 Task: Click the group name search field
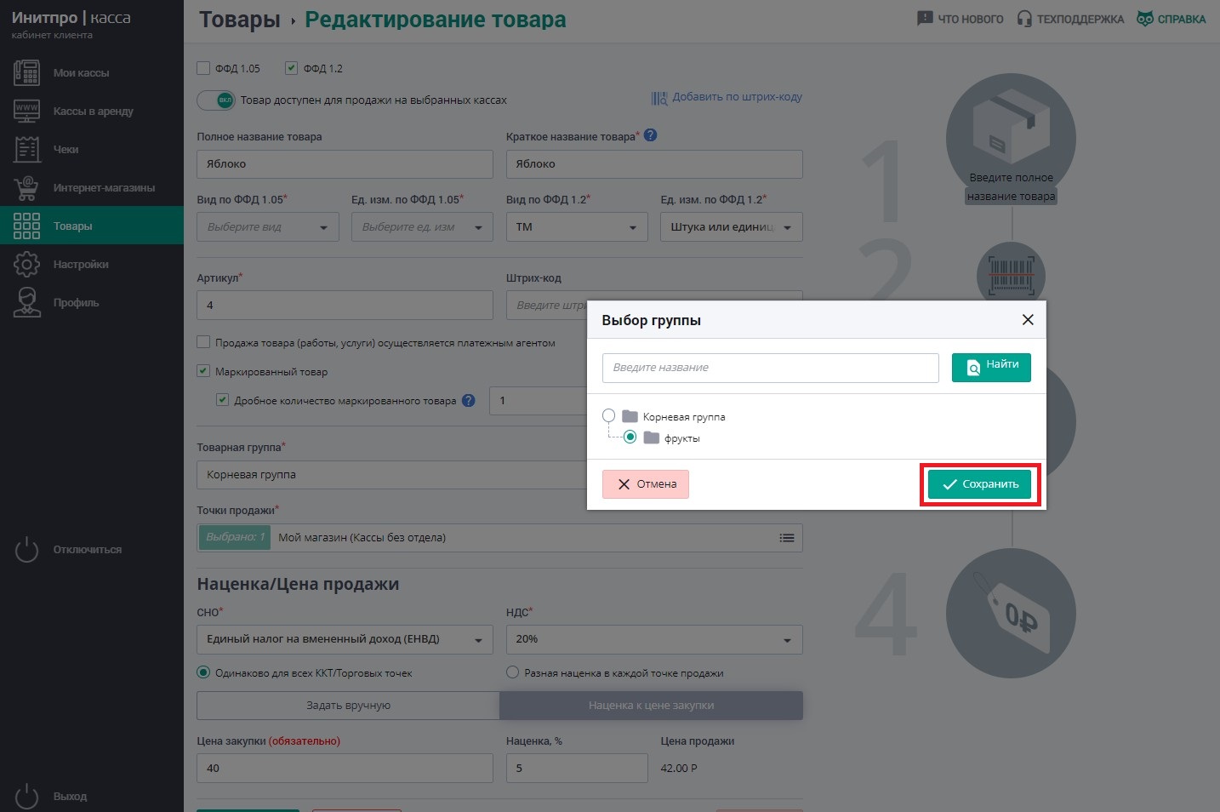pos(770,368)
